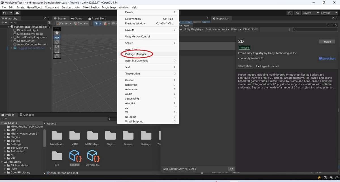
Task: Click the global search magnifier icon
Action: 297,13
